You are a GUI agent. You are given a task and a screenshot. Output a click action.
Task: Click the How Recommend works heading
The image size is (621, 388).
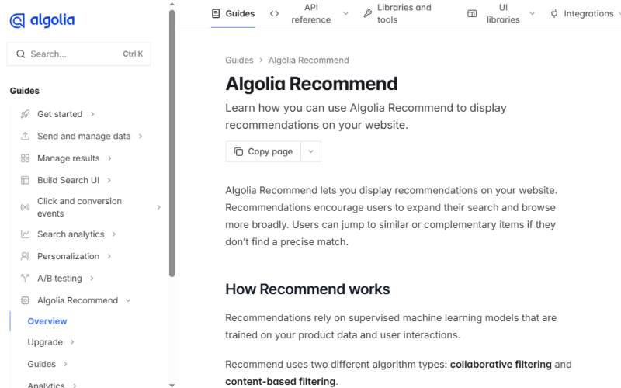pos(307,289)
